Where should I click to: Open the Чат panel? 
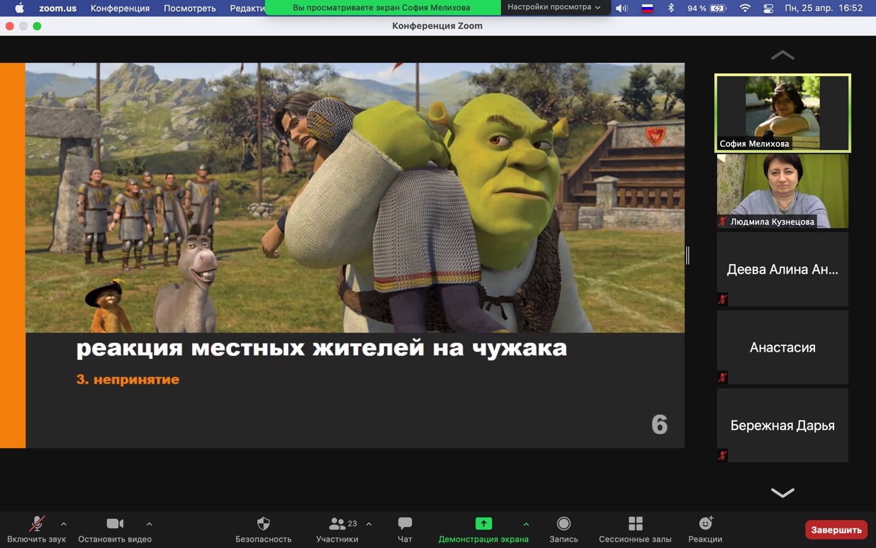(405, 530)
